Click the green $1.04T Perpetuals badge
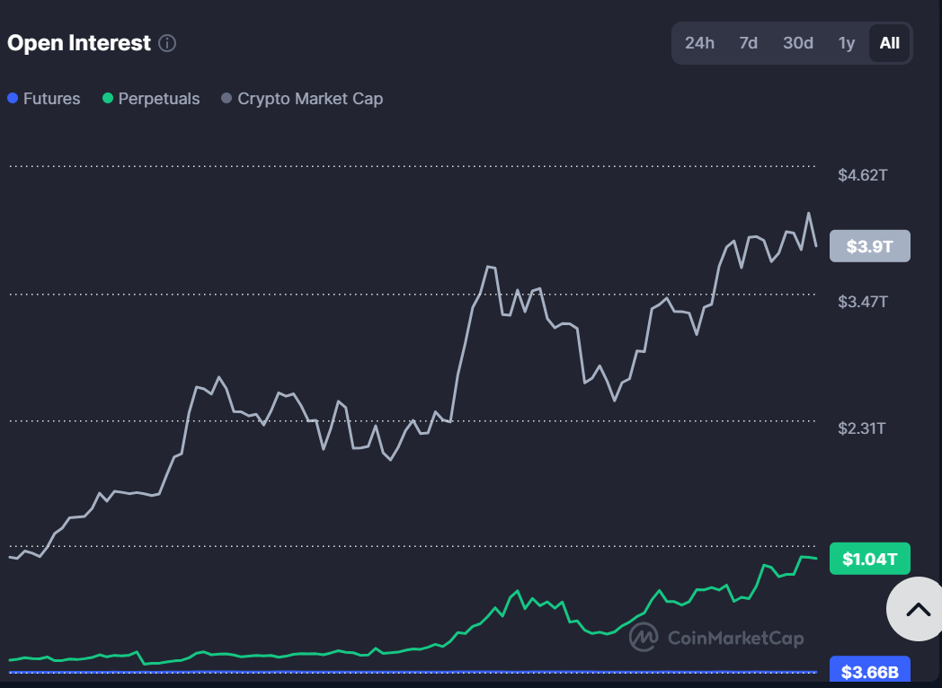 [x=869, y=559]
